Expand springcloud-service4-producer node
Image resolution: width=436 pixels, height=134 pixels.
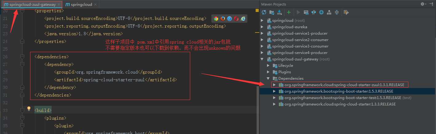(262, 53)
